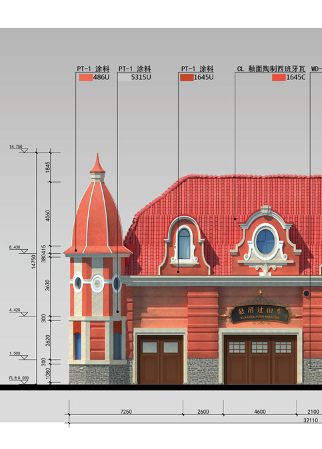
Task: Click the roller coaster signboard plaque
Action: (x=260, y=314)
